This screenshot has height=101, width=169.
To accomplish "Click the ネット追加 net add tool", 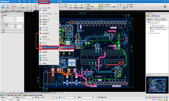I will click(63, 4).
